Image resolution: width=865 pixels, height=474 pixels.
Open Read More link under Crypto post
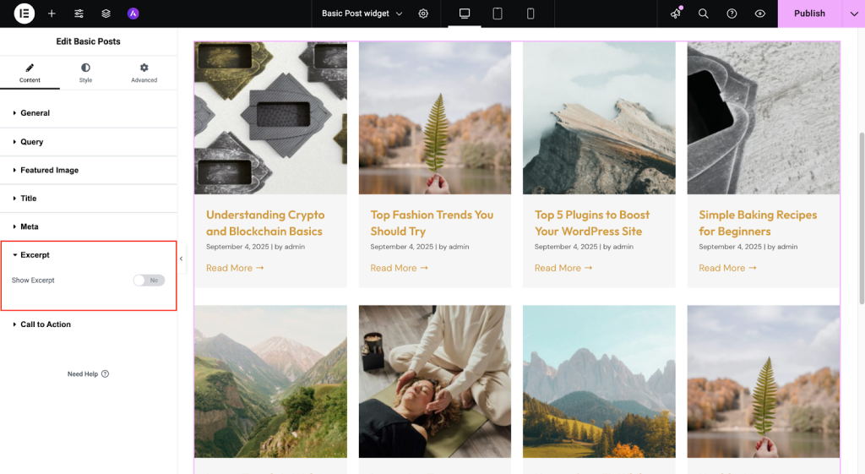(235, 268)
